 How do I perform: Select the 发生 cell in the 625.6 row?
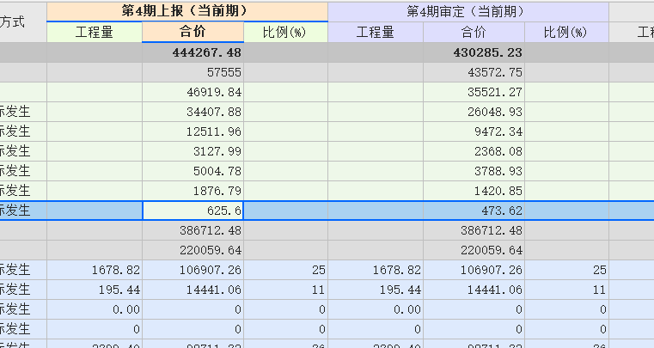(x=23, y=211)
